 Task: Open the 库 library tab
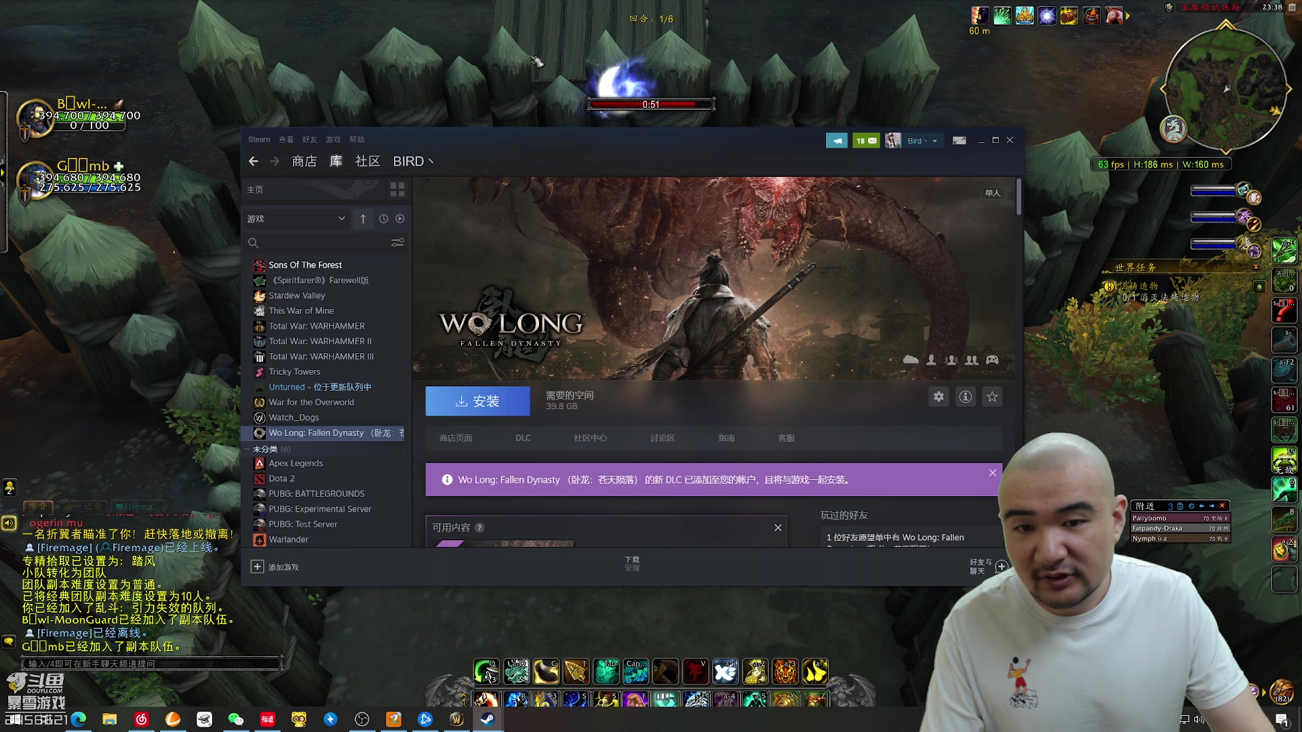pyautogui.click(x=336, y=161)
